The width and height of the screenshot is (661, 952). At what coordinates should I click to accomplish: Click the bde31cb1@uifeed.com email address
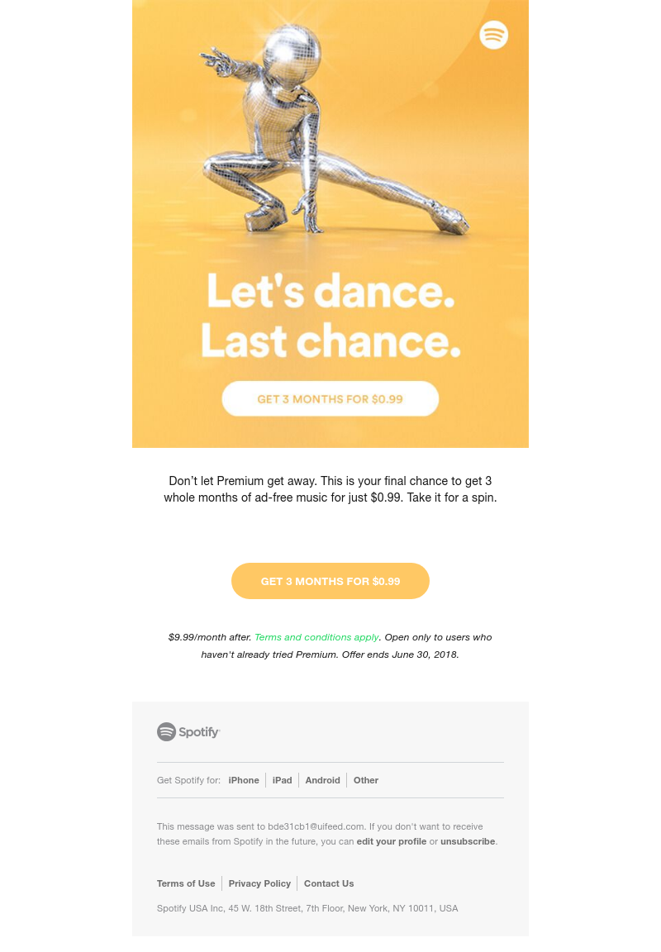pos(316,826)
